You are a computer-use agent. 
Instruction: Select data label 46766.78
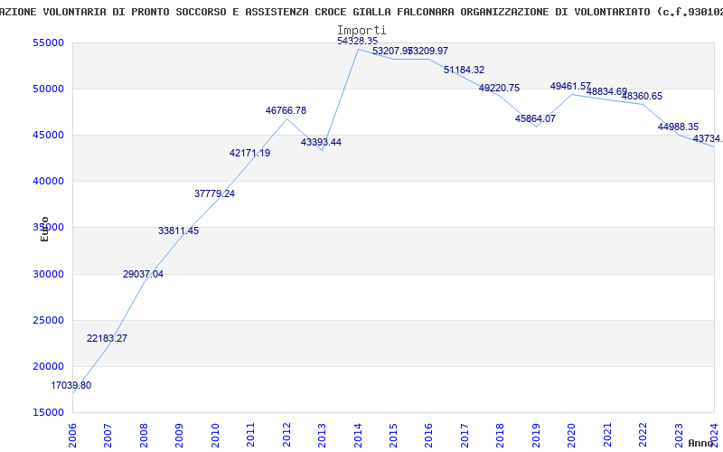pyautogui.click(x=286, y=110)
